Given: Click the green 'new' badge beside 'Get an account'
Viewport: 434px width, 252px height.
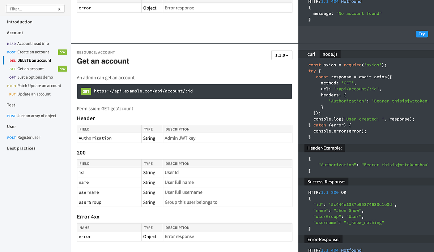Looking at the screenshot, I should pos(62,69).
